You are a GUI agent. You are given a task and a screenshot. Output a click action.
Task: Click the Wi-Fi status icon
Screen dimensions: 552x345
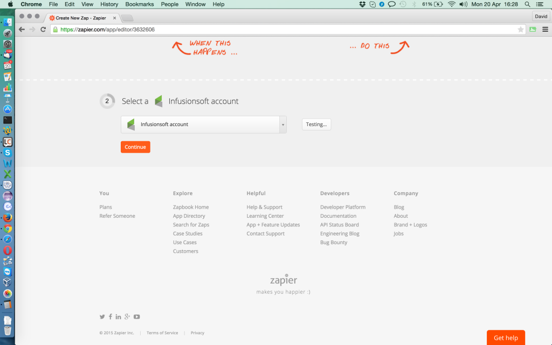tap(451, 4)
